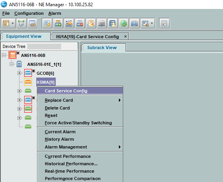Expand the node right below HSWA[9]

[x=19, y=91]
